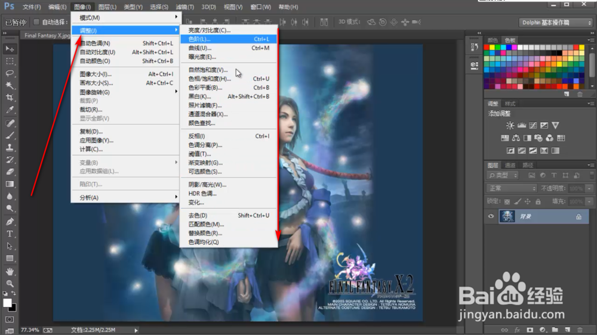This screenshot has width=597, height=335.
Task: Expand the 分析(A) submenu
Action: tap(125, 197)
